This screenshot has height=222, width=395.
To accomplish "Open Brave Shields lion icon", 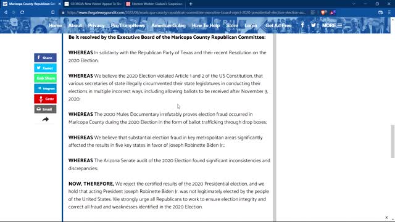I will tap(323, 12).
